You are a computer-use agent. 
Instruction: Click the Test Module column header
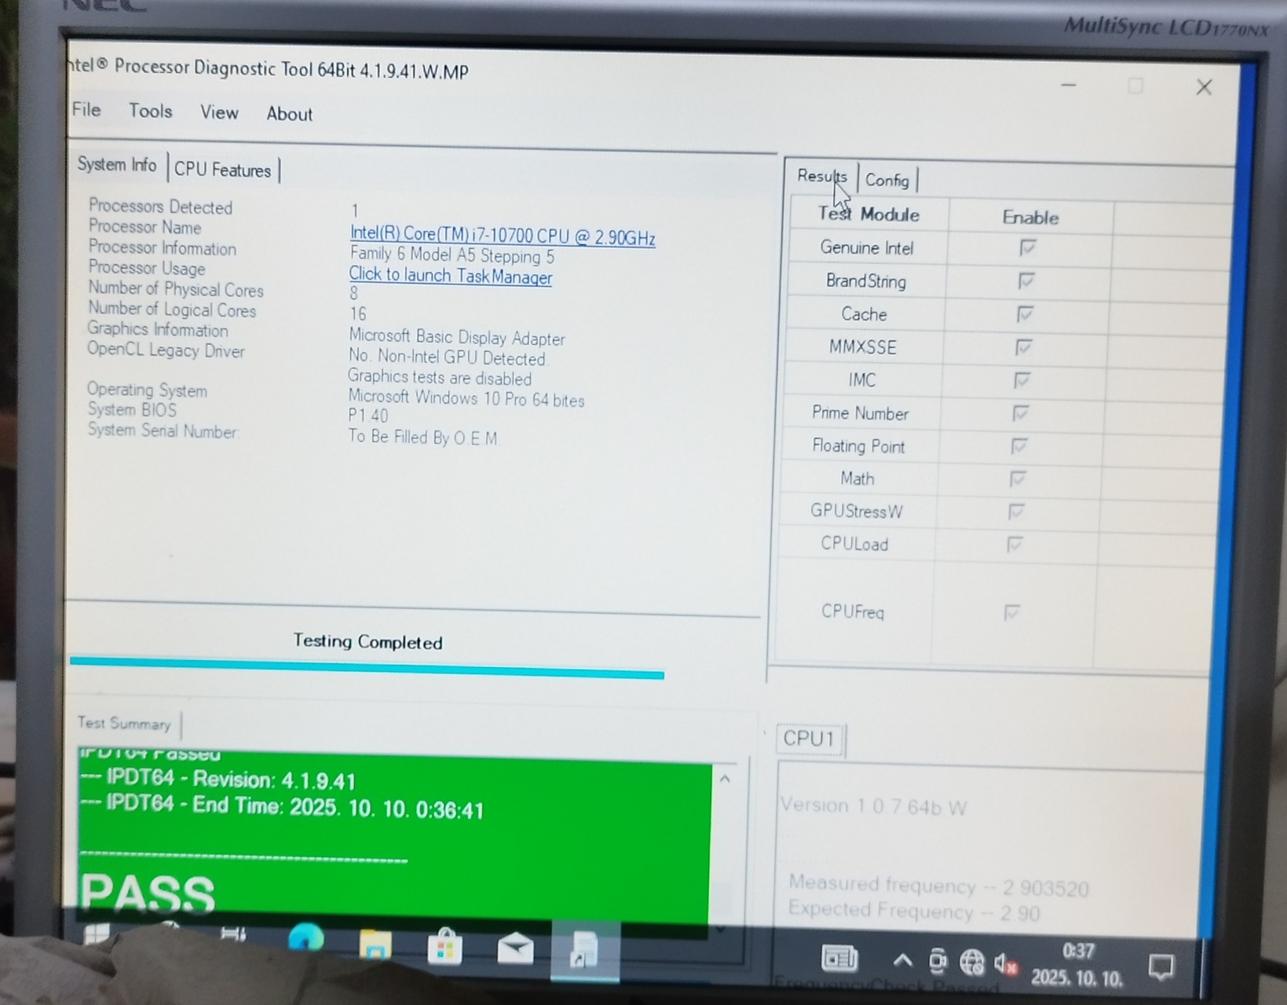[x=868, y=215]
